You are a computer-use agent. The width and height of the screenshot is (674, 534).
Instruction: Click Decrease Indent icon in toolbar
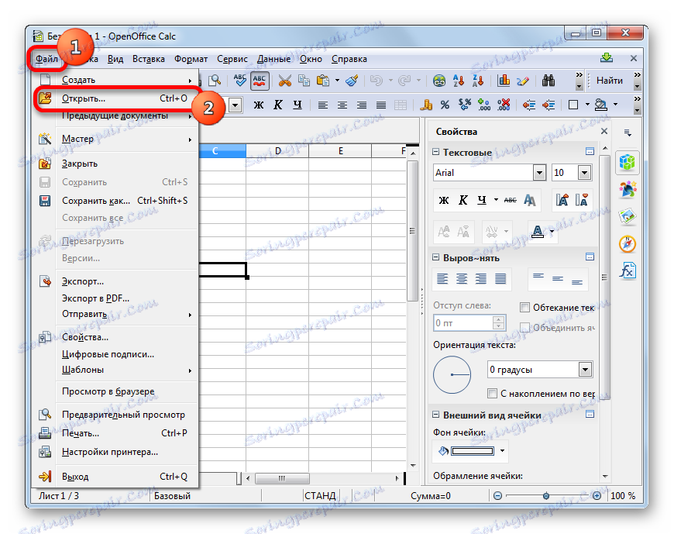click(x=528, y=105)
